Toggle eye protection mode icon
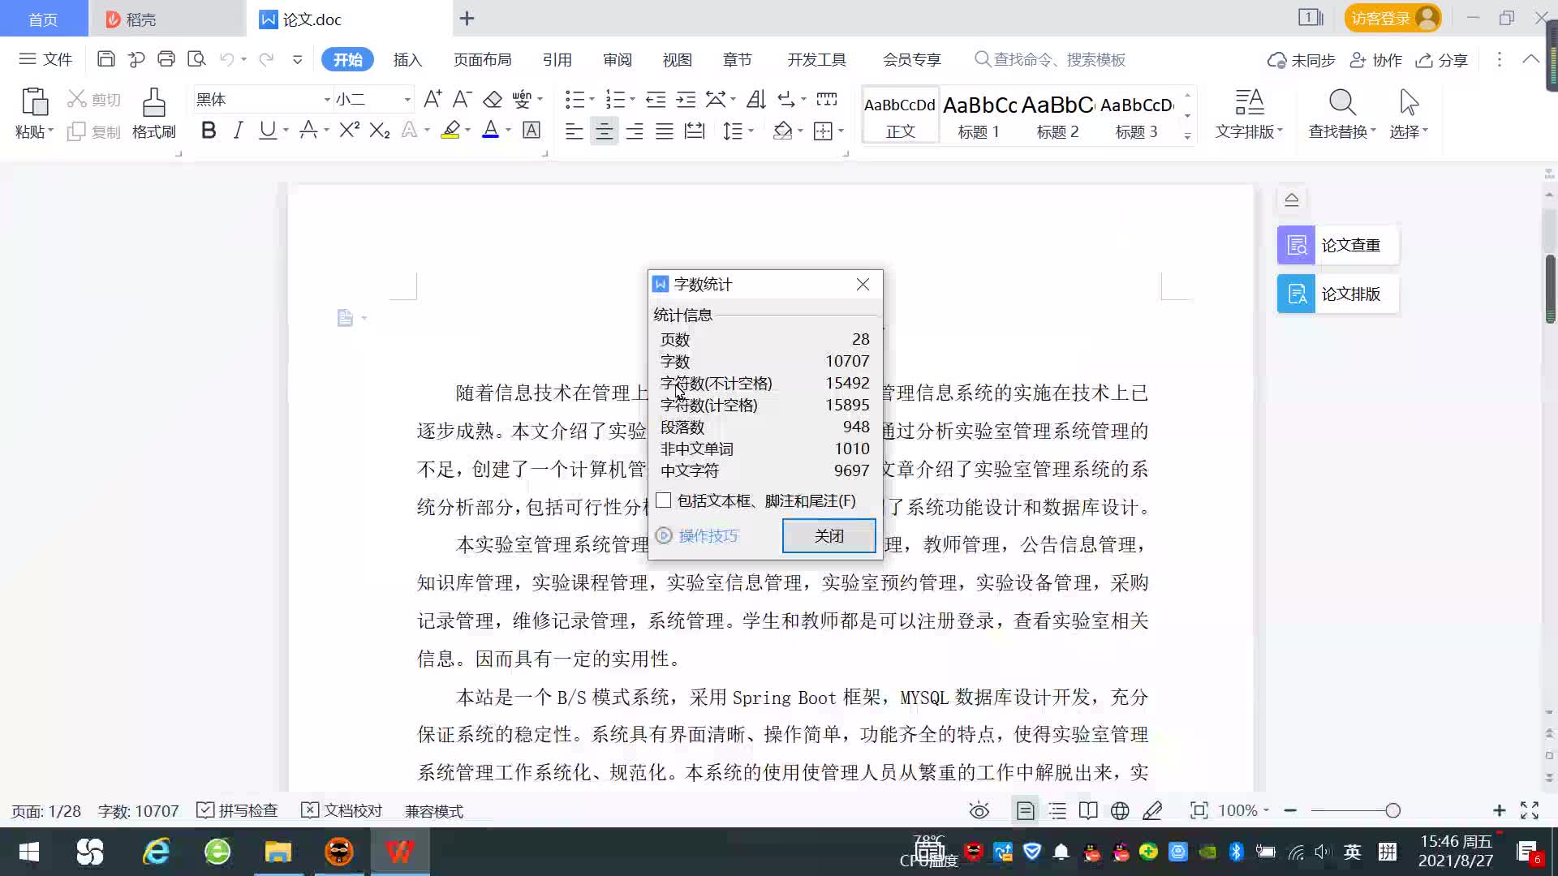Image resolution: width=1558 pixels, height=876 pixels. [979, 810]
